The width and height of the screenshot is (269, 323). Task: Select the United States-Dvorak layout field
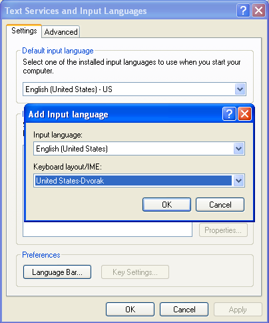coord(133,181)
